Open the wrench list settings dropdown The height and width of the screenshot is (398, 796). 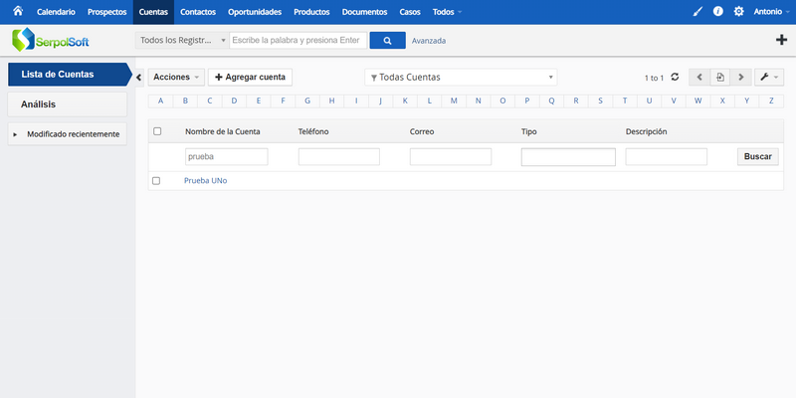769,78
